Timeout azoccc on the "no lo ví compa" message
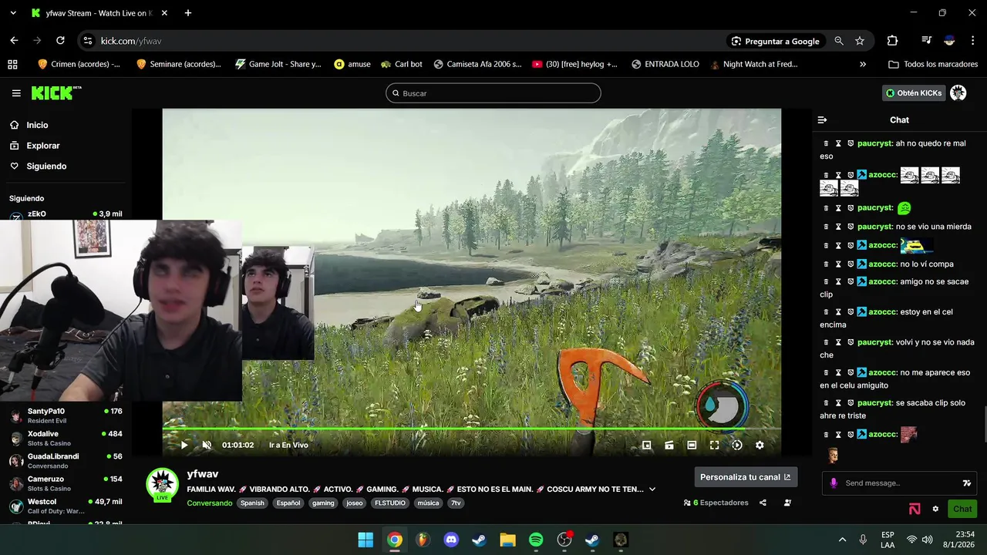This screenshot has height=555, width=987. pyautogui.click(x=838, y=264)
